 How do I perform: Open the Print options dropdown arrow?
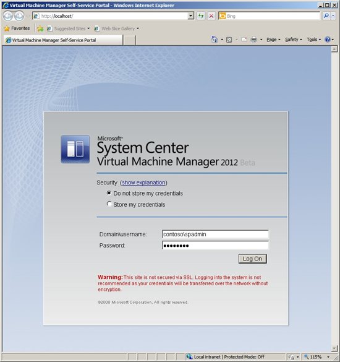point(261,40)
